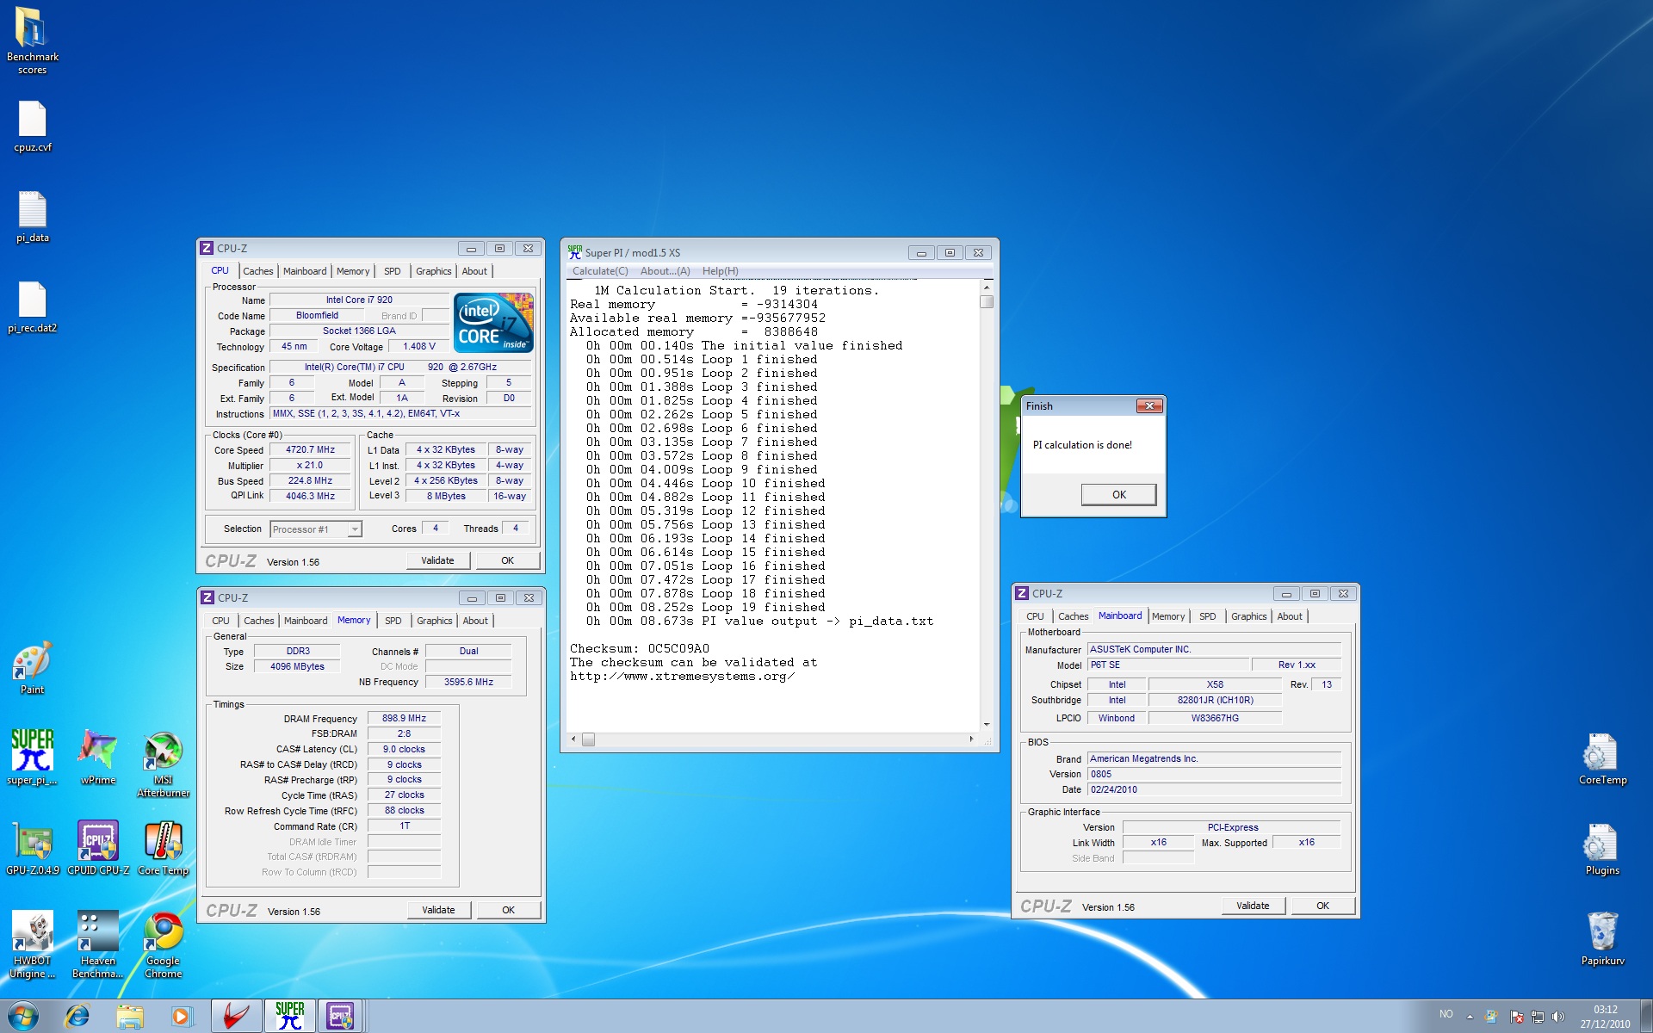Click the NO language indicator in the taskbar

coord(1446,1014)
